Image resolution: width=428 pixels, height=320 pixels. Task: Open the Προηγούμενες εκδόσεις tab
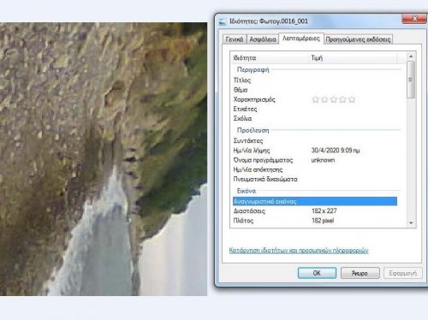pyautogui.click(x=358, y=39)
